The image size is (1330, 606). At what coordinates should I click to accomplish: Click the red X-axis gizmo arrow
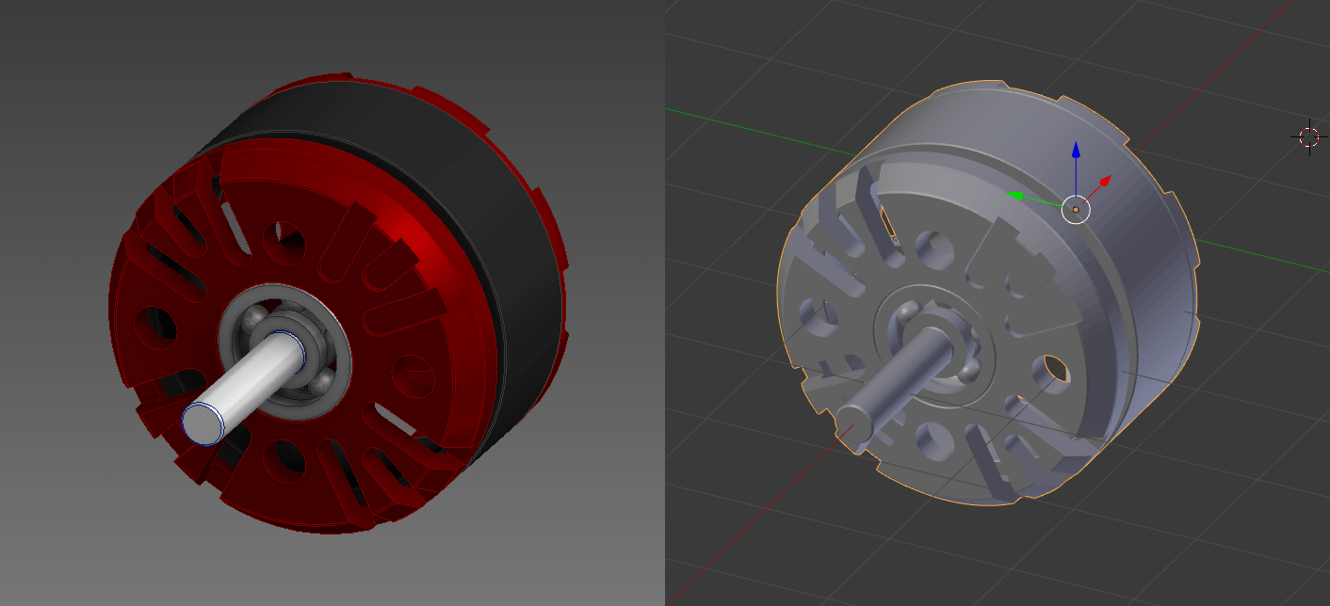pyautogui.click(x=1102, y=181)
